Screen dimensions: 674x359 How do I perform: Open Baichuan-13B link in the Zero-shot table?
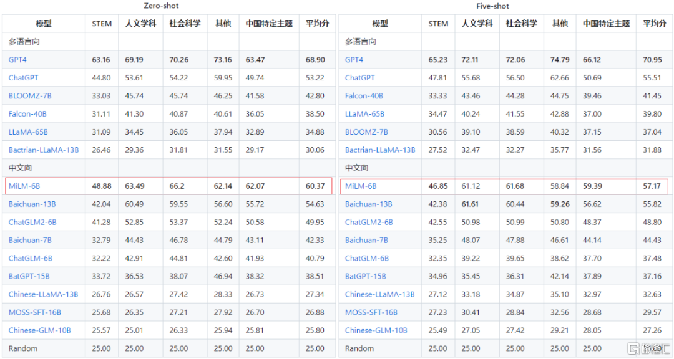coord(32,204)
